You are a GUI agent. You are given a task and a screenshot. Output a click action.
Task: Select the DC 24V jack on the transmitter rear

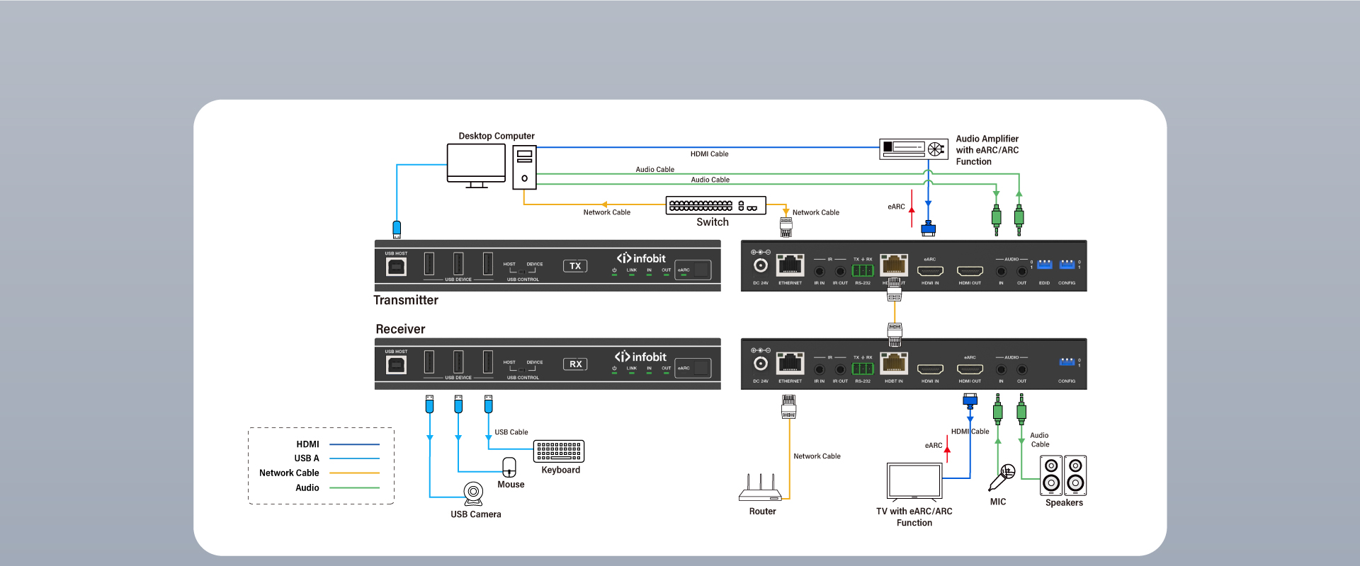760,265
